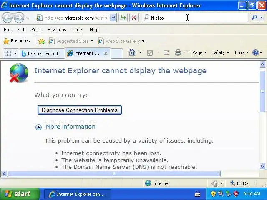Image resolution: width=267 pixels, height=200 pixels.
Task: Open the File menu
Action: 7,30
